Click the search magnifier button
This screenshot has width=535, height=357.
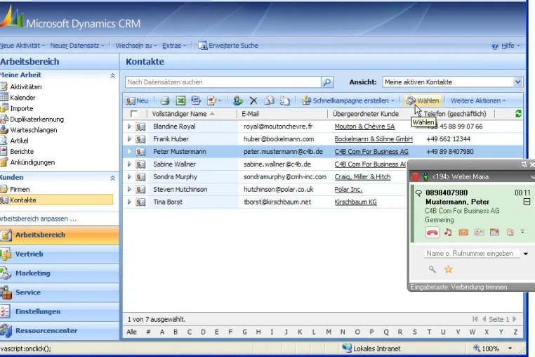pos(327,82)
